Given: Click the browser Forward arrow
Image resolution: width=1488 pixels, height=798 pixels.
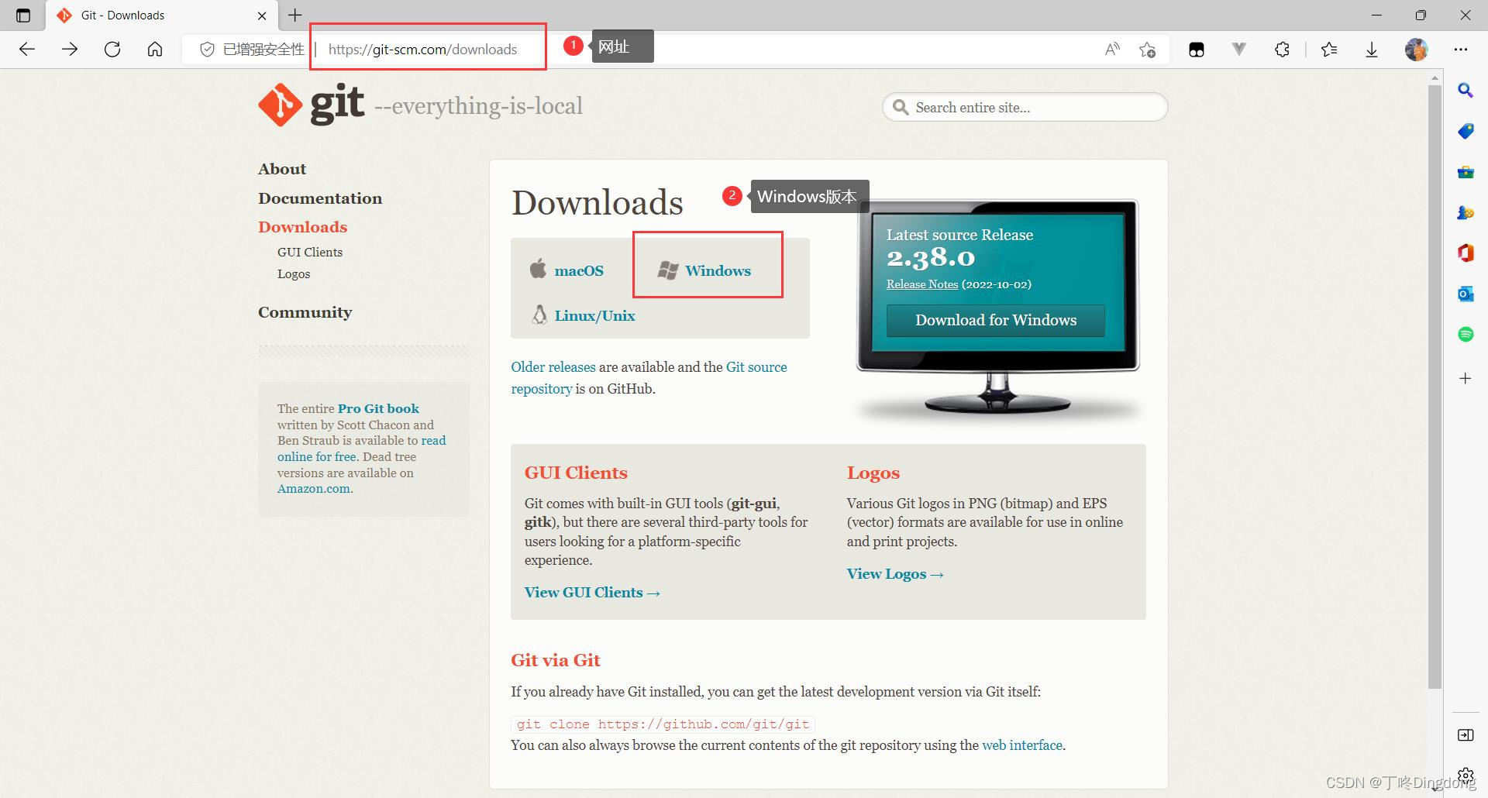Looking at the screenshot, I should (70, 50).
